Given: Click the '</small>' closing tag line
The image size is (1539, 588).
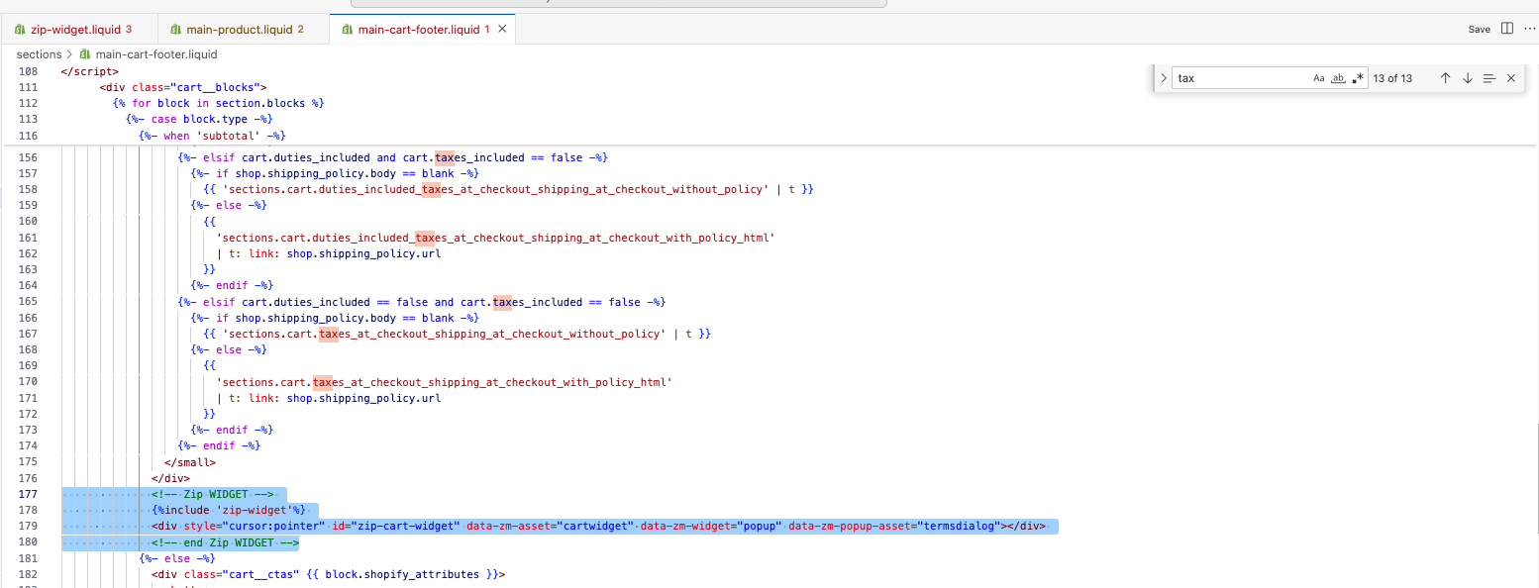Looking at the screenshot, I should pyautogui.click(x=189, y=462).
